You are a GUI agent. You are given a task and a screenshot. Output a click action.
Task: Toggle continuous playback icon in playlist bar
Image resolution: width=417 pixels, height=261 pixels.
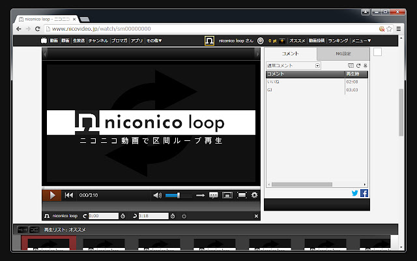[x=22, y=229]
